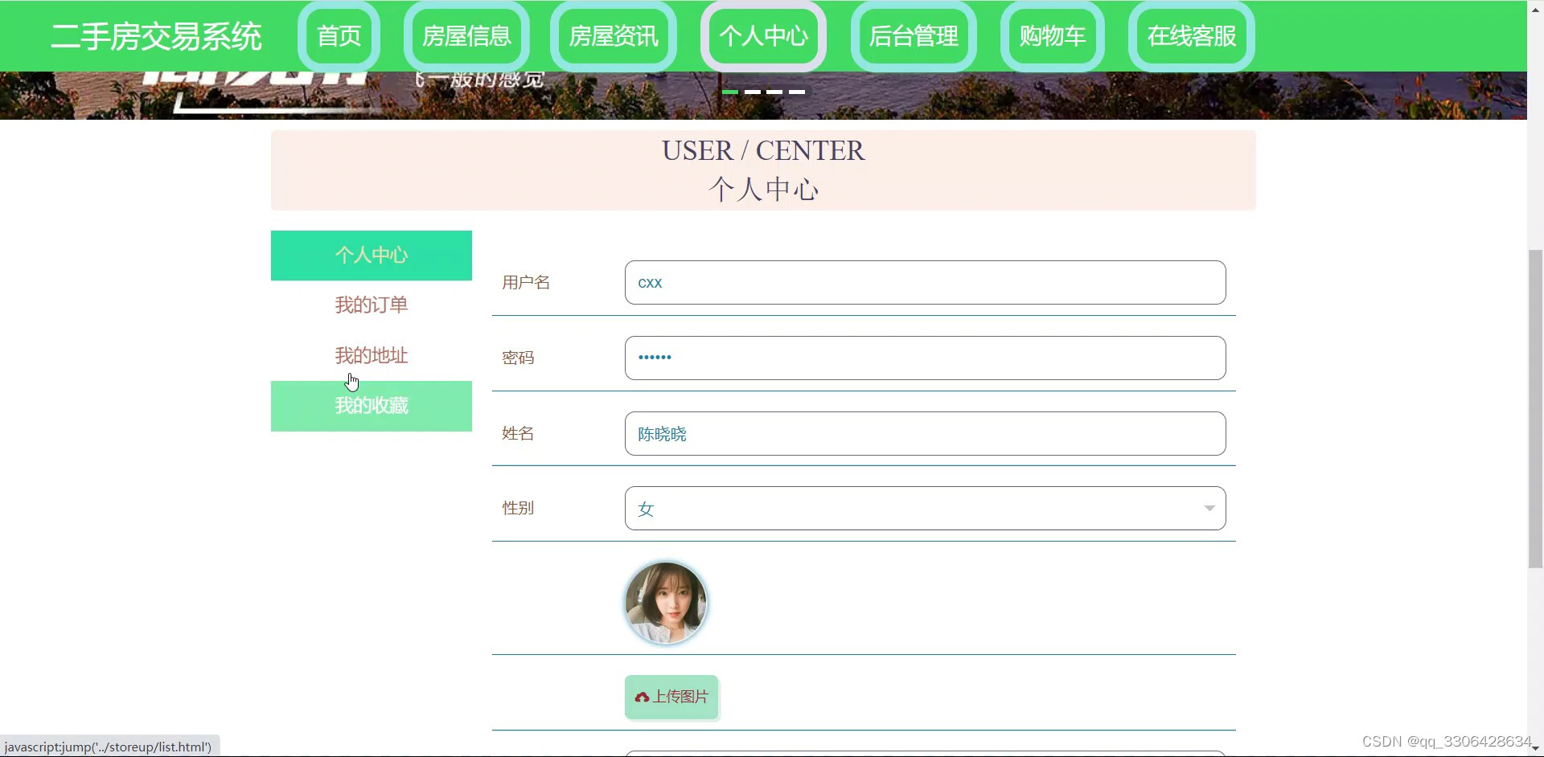Open the 后台管理 admin management page

[x=914, y=35]
